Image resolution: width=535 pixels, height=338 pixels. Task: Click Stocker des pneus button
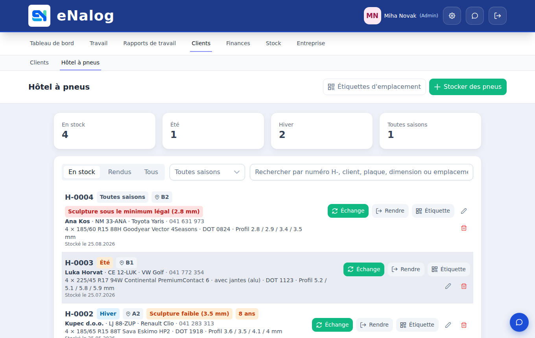(468, 87)
